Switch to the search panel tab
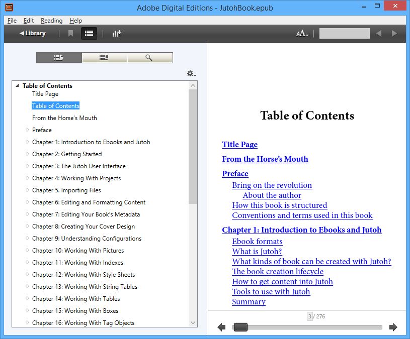Image resolution: width=410 pixels, height=339 pixels. coord(150,58)
